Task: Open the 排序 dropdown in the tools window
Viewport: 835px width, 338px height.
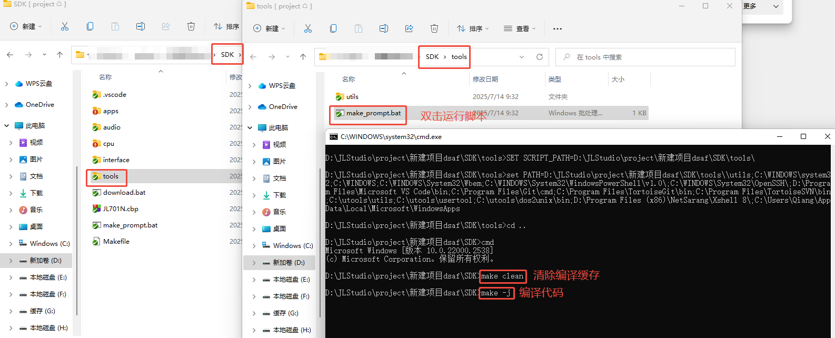Action: 473,28
